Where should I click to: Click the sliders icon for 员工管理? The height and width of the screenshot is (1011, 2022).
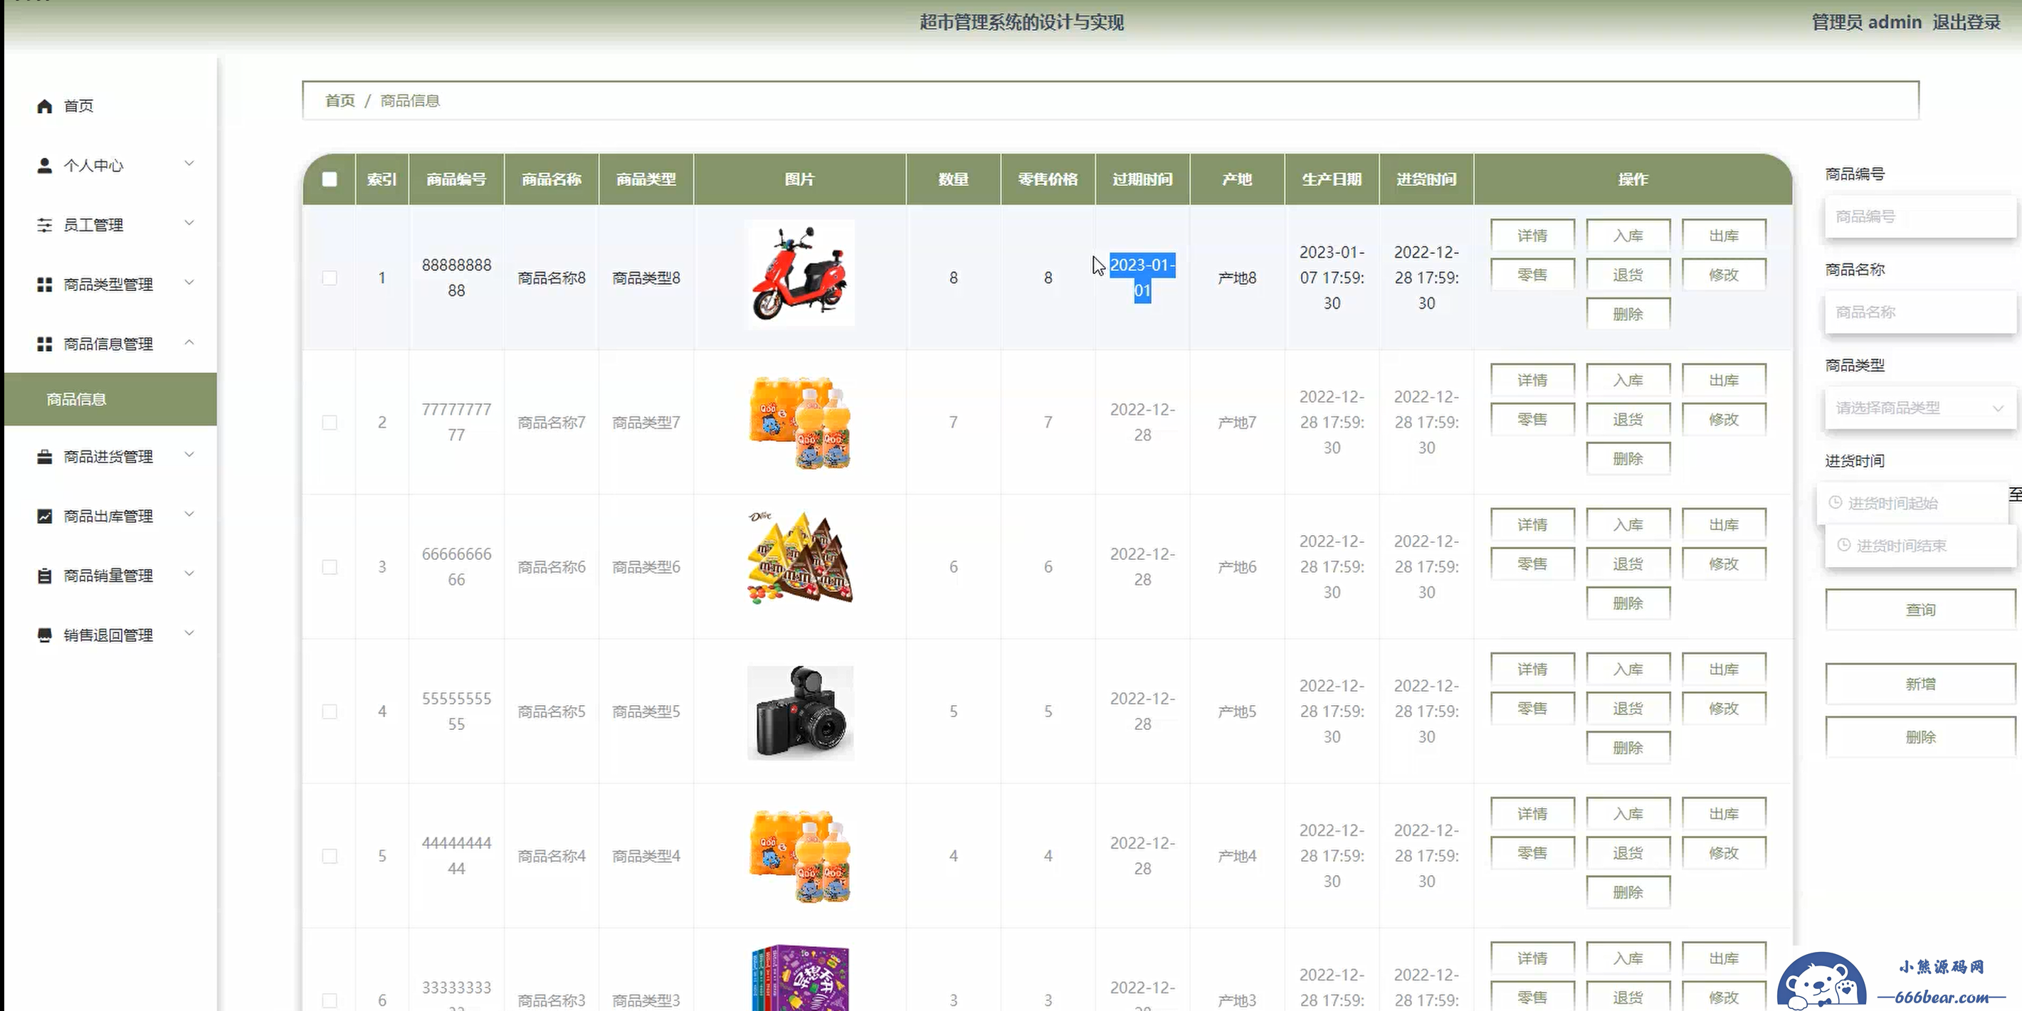(x=45, y=226)
